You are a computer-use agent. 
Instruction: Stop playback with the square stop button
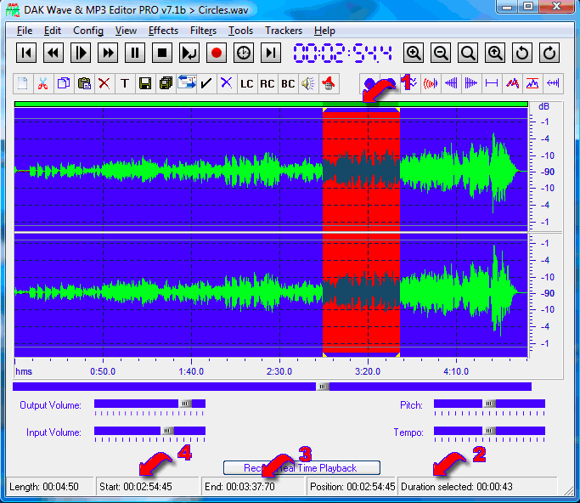coord(162,53)
